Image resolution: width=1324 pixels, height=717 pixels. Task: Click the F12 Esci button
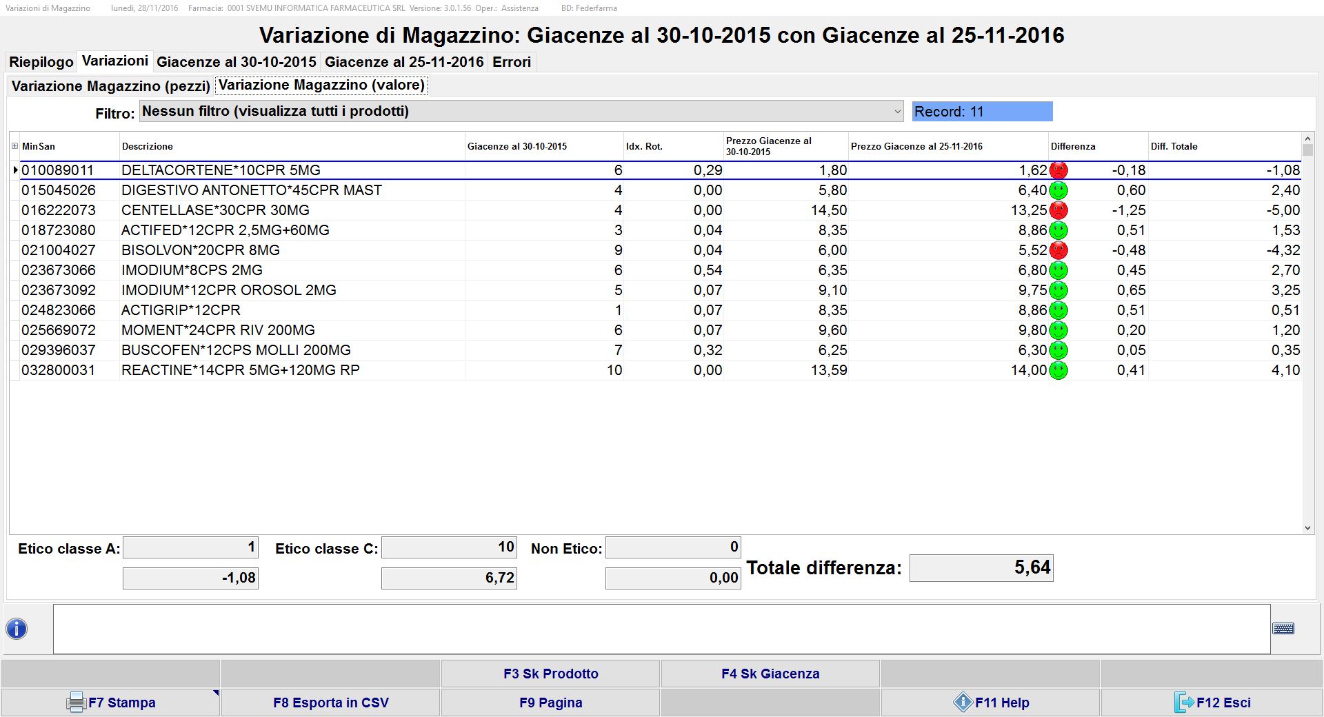[x=1212, y=703]
